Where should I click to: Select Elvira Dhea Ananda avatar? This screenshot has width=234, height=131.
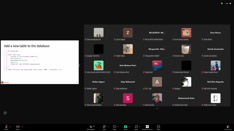(186, 33)
